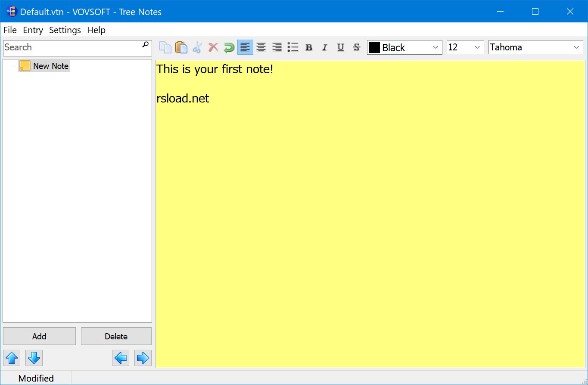Click the blue left arrow button
588x385 pixels.
click(121, 358)
